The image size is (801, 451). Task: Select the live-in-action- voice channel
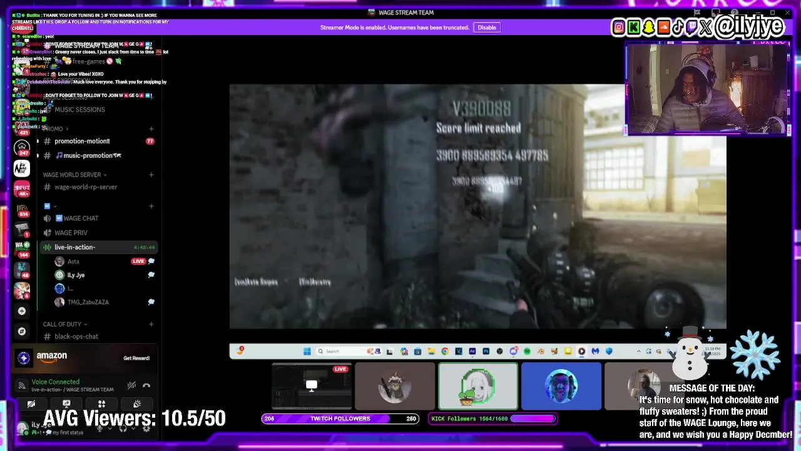[x=99, y=247]
